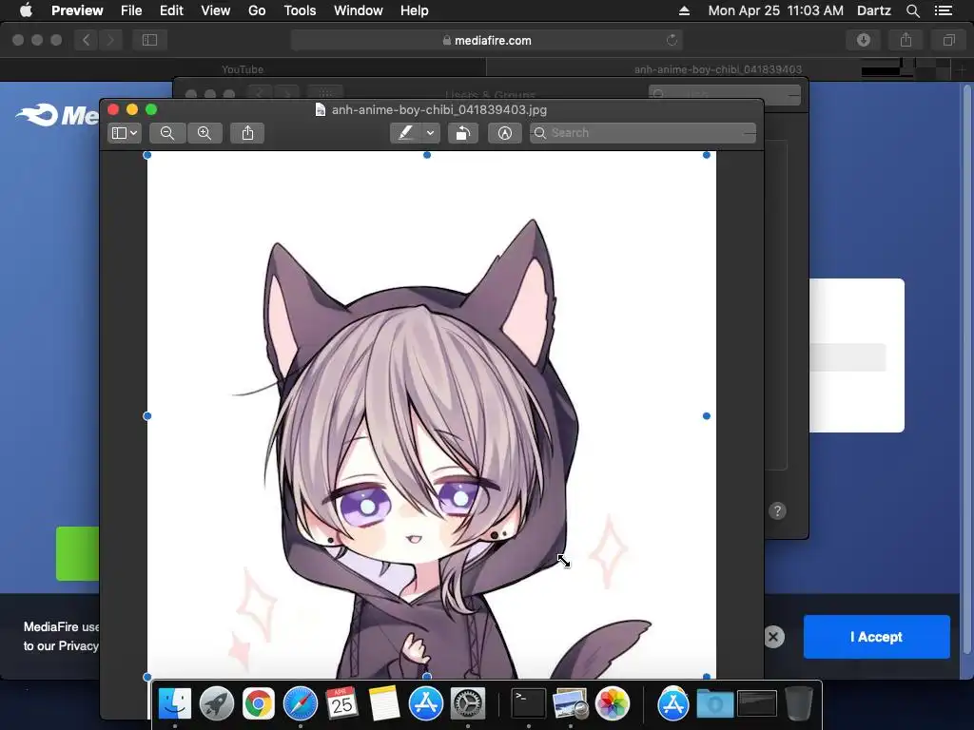The width and height of the screenshot is (974, 730).
Task: Open Finder from the Dock
Action: pos(175,704)
